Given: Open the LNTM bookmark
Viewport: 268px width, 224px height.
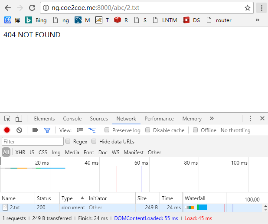Looking at the screenshot, I should click(x=165, y=20).
